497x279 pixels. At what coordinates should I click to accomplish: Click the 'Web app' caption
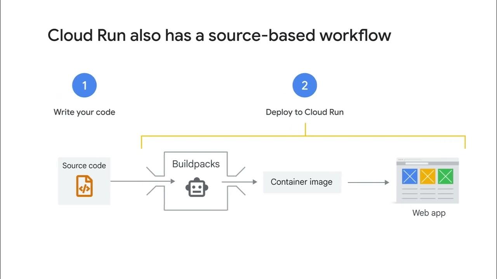point(429,213)
